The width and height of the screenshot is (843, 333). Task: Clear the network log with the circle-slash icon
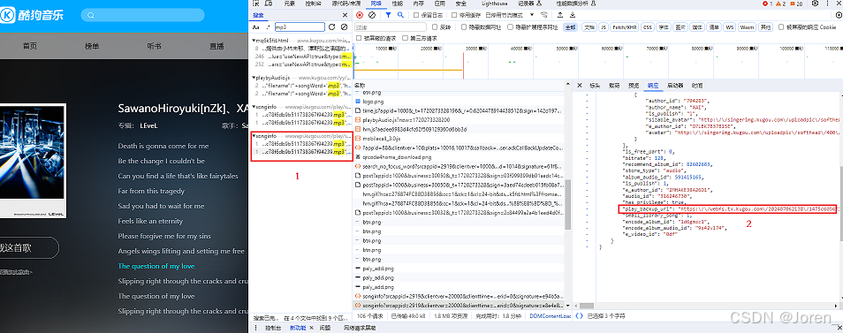[x=371, y=15]
